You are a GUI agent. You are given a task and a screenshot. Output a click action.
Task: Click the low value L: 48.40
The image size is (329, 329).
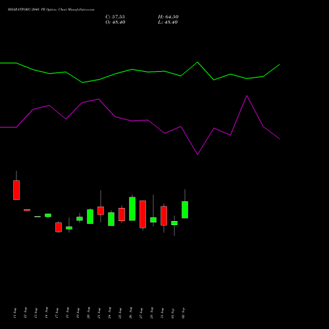pyautogui.click(x=168, y=22)
